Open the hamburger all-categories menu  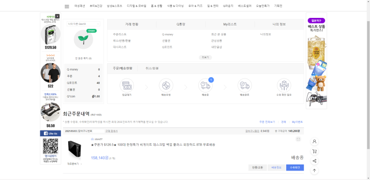(67, 6)
